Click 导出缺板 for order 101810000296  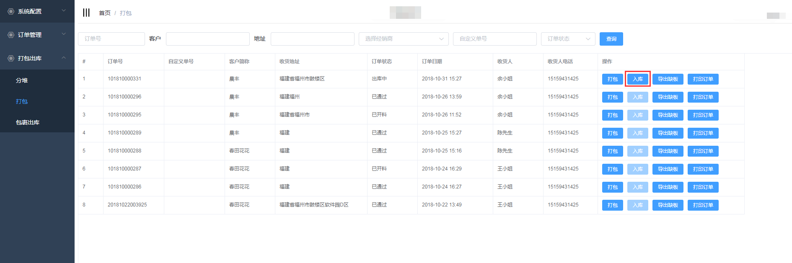(x=668, y=97)
